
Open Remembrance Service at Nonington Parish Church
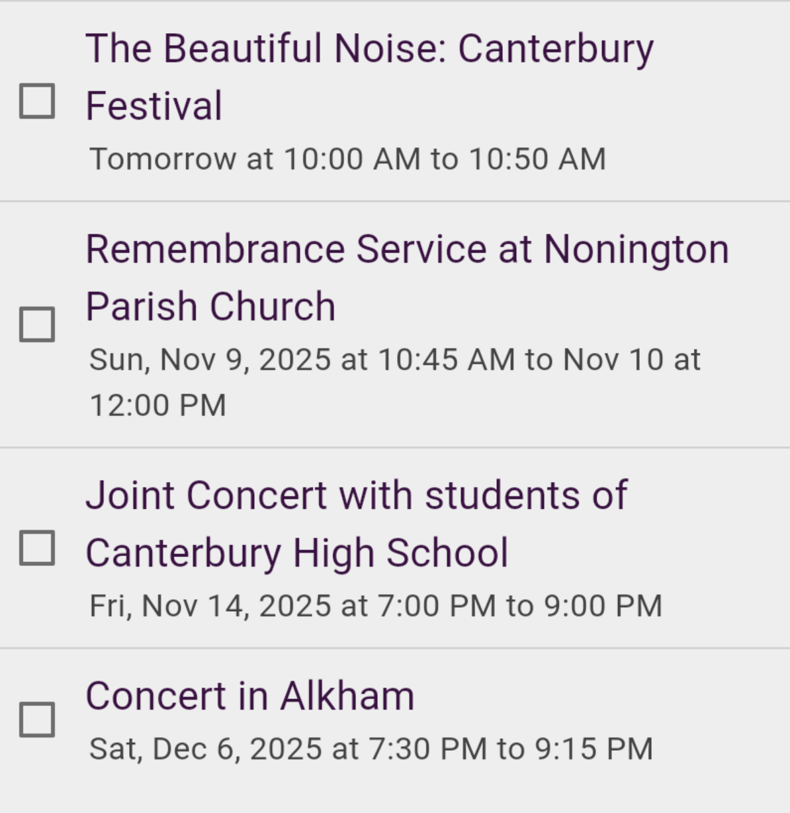point(407,250)
